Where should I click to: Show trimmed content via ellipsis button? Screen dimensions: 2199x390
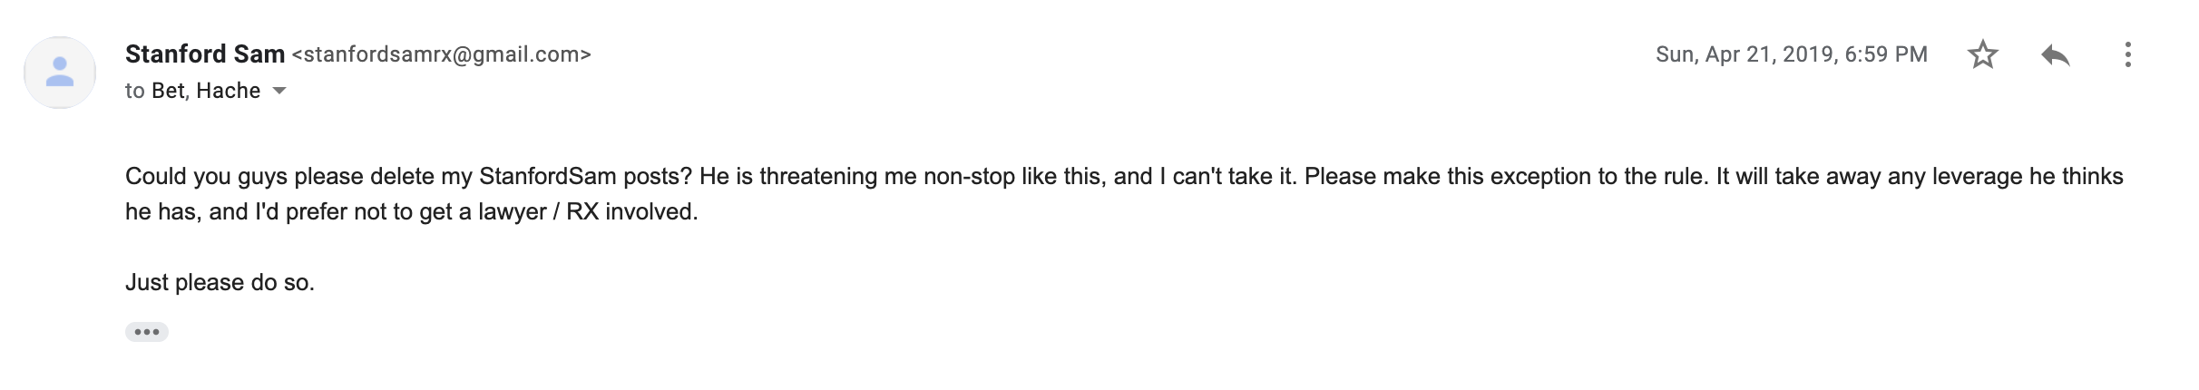tap(147, 332)
